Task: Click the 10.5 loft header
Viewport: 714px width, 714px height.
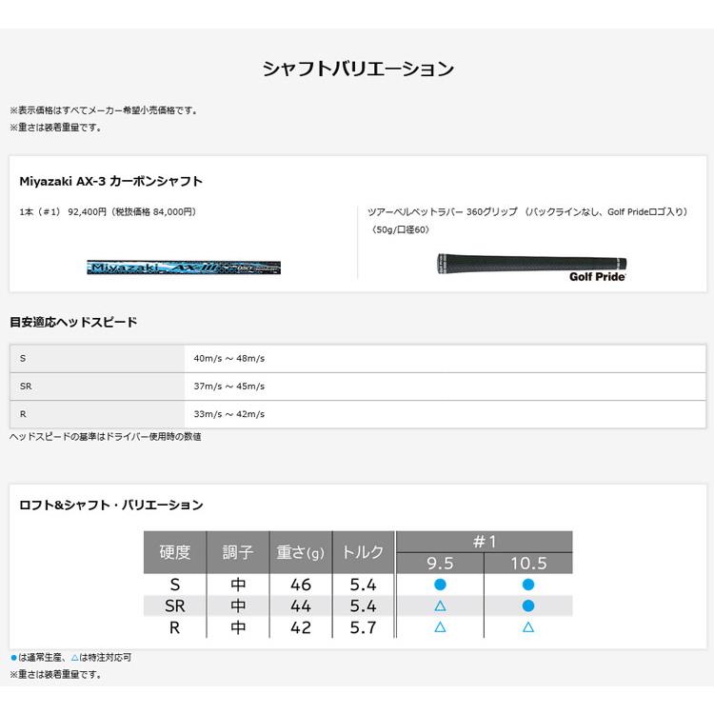Action: click(528, 564)
